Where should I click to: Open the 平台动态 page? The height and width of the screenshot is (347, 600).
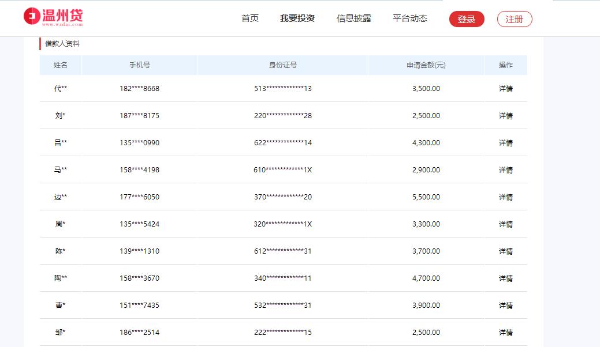(410, 18)
